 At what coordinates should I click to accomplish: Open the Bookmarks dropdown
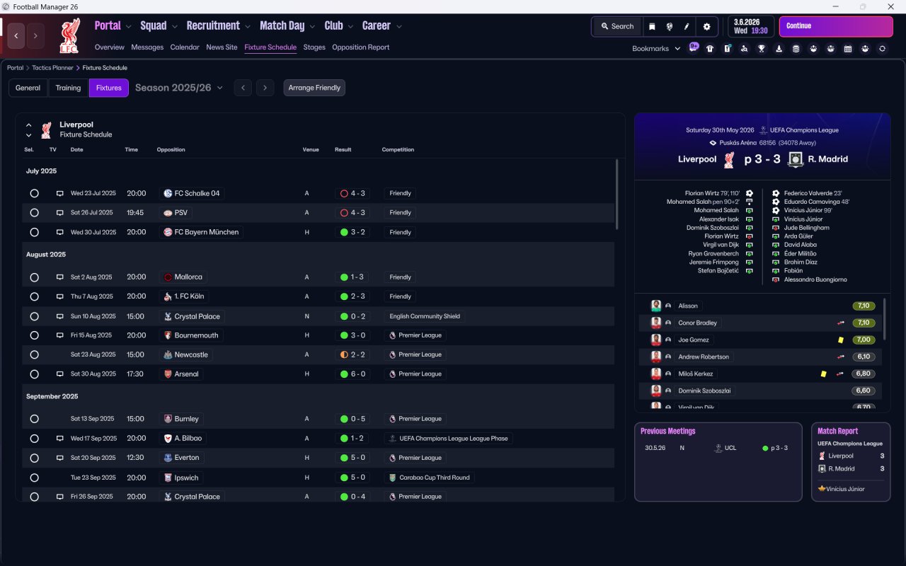tap(656, 49)
